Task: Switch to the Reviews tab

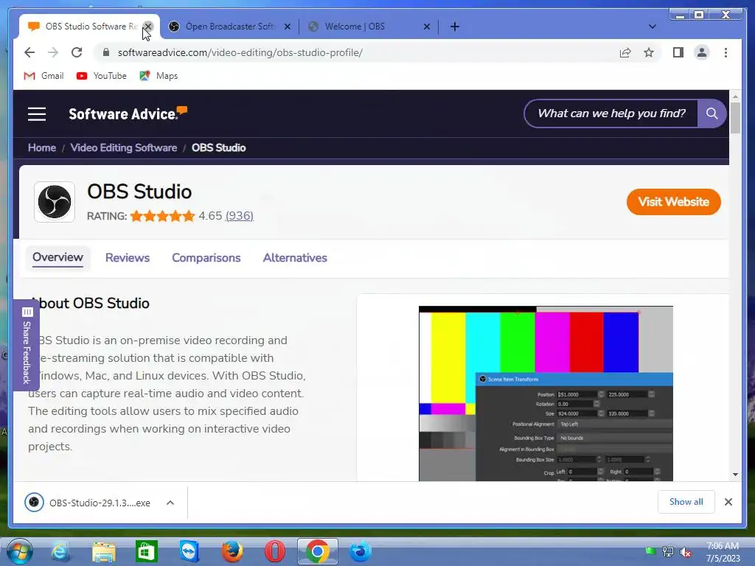Action: point(128,258)
